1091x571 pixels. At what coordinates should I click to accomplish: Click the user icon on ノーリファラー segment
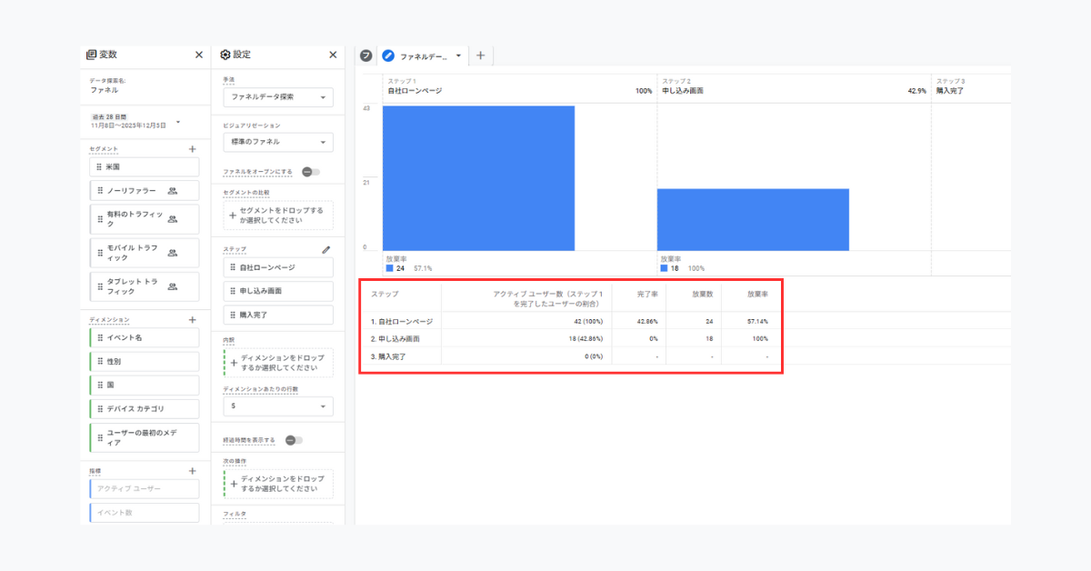(x=173, y=191)
